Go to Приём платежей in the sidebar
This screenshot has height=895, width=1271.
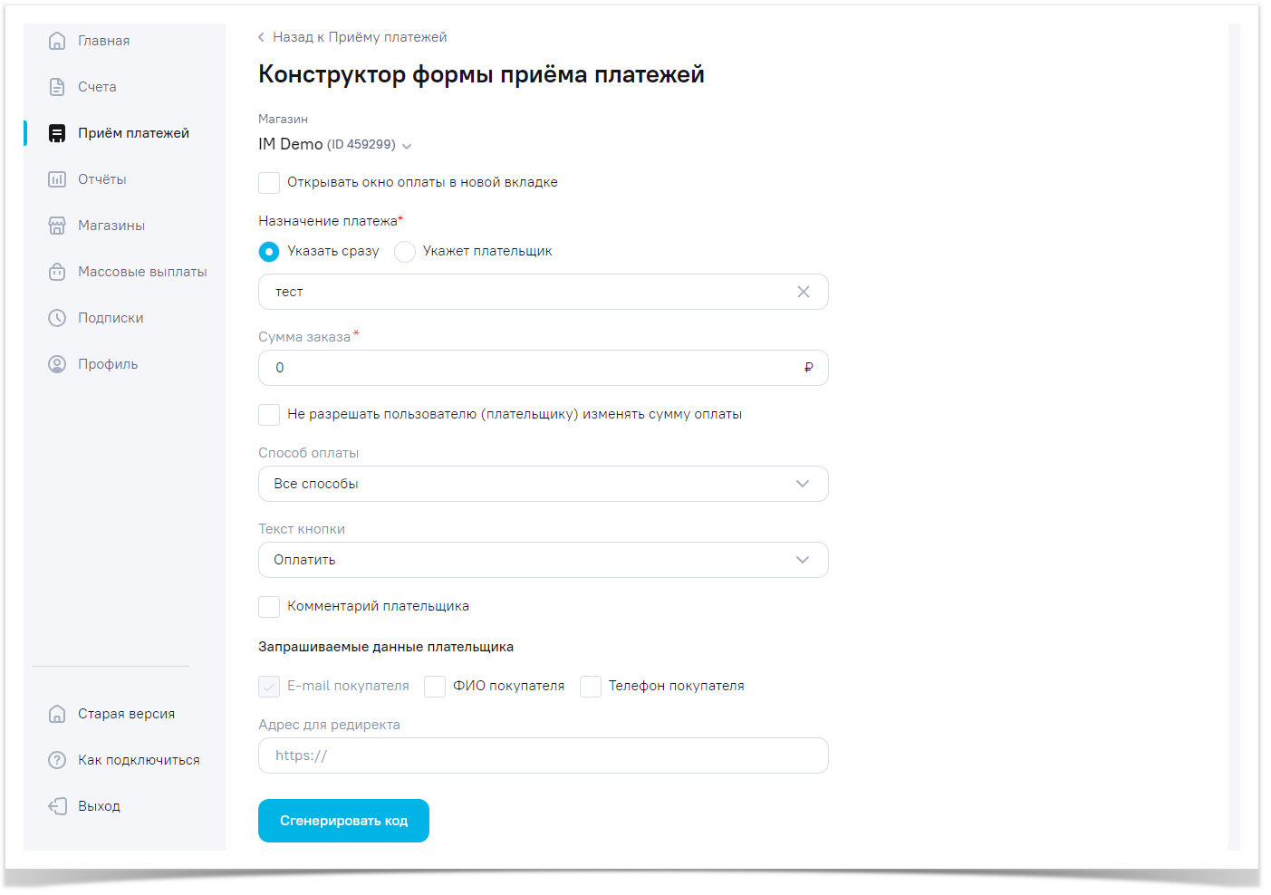tap(133, 133)
